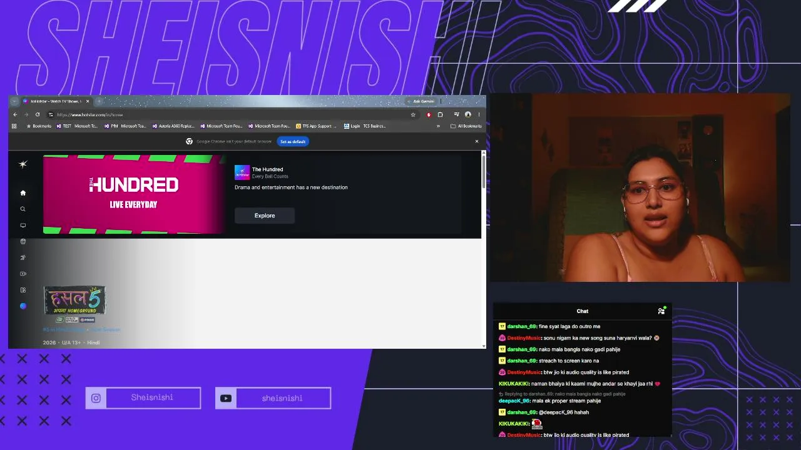Click the '2026 · U/A 13+ · Hindi' show info
Screen dimensions: 801x450
71,342
